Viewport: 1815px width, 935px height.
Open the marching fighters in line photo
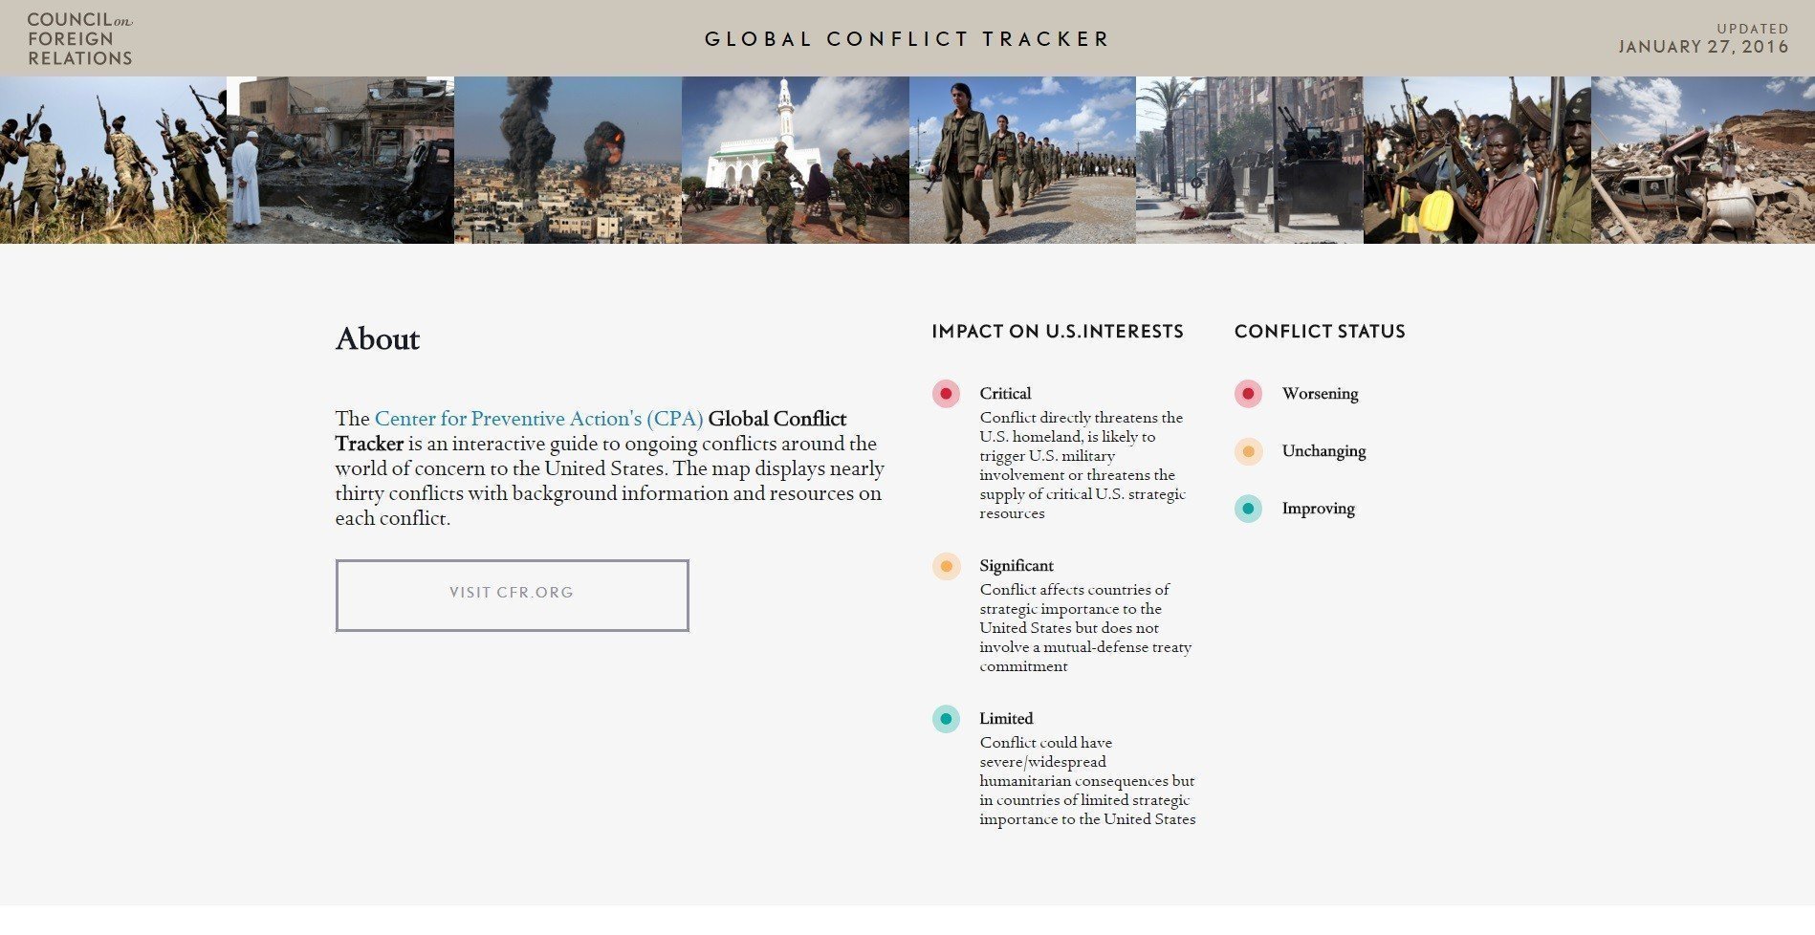point(1022,160)
